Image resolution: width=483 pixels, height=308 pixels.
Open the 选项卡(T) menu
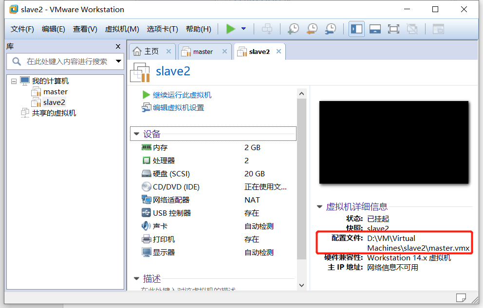click(x=162, y=29)
